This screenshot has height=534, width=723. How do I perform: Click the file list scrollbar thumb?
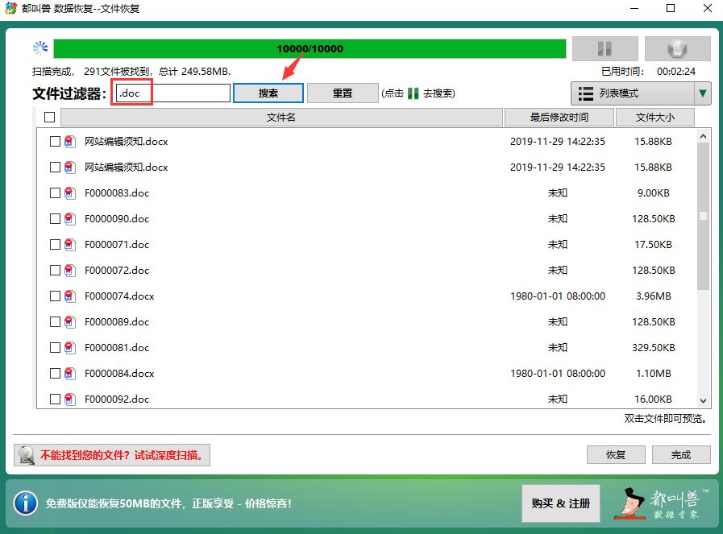703,217
